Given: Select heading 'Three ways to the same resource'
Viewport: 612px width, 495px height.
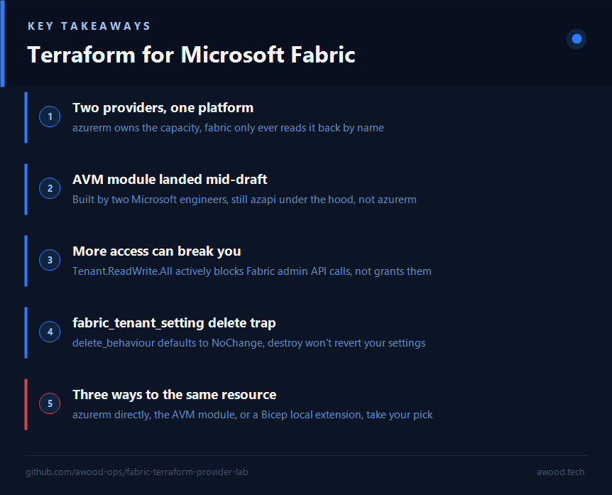Looking at the screenshot, I should (x=175, y=395).
